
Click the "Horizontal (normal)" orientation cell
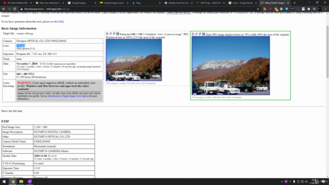(x=64, y=146)
